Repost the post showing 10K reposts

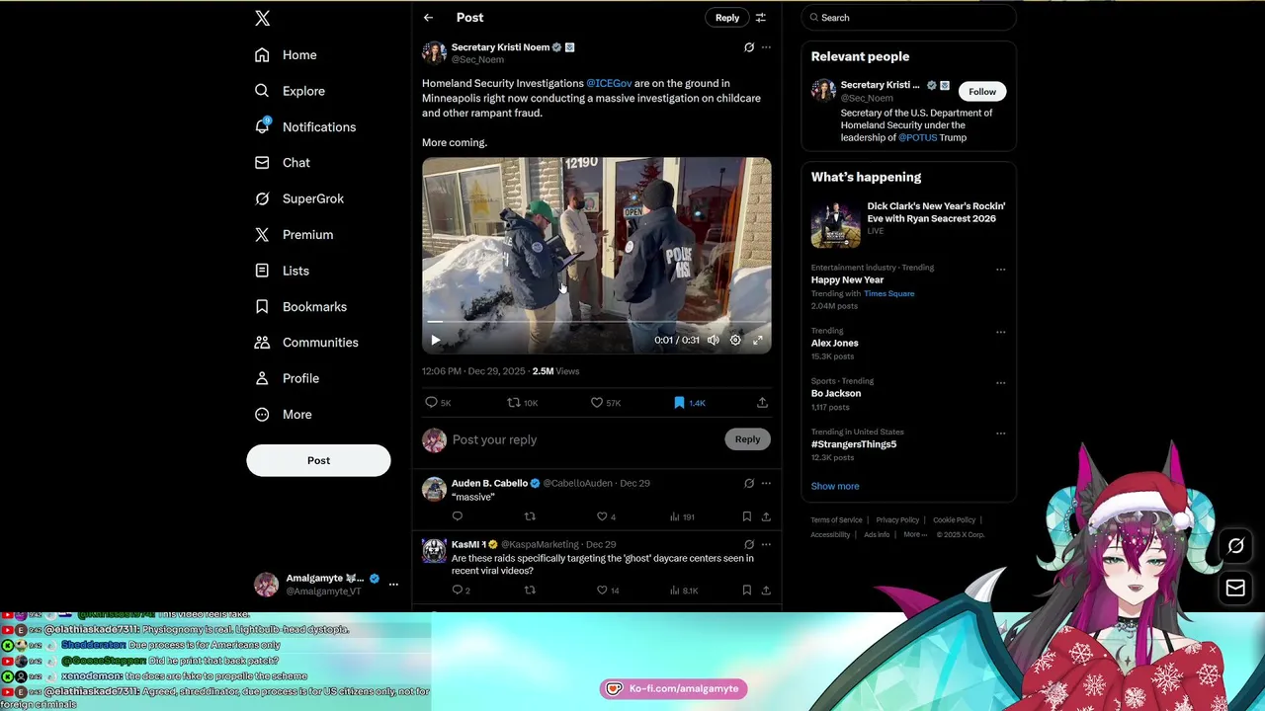[x=522, y=403]
